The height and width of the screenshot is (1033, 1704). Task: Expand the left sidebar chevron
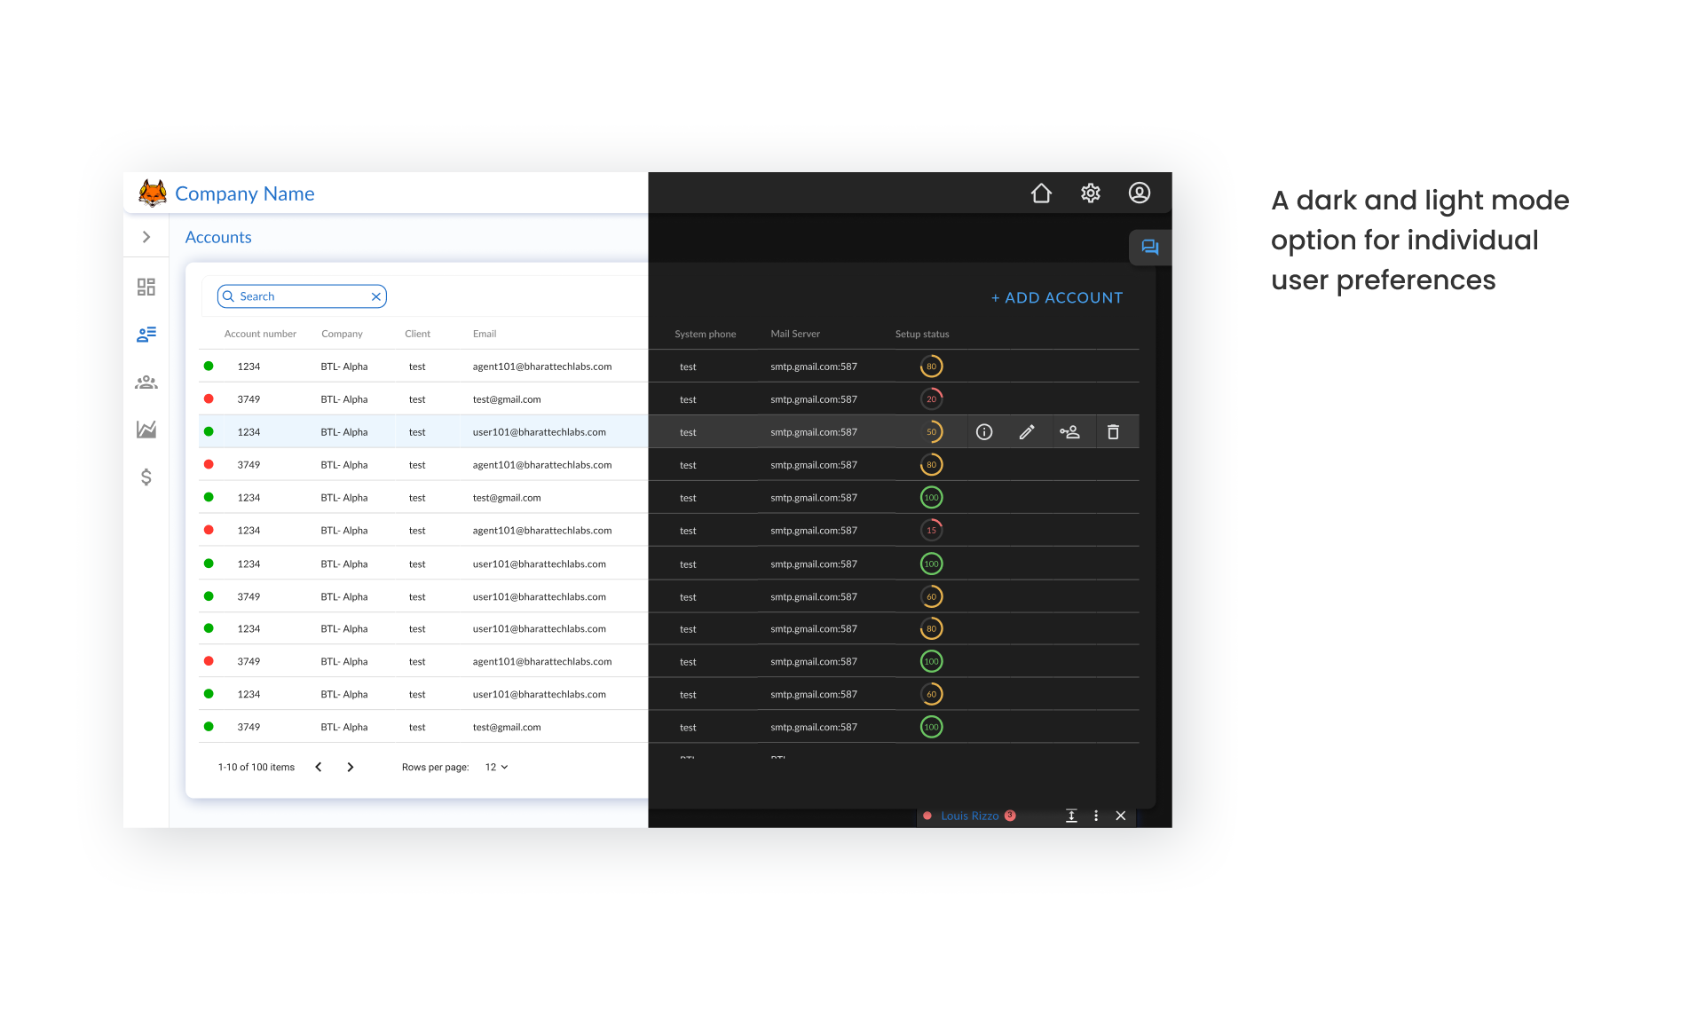tap(146, 237)
